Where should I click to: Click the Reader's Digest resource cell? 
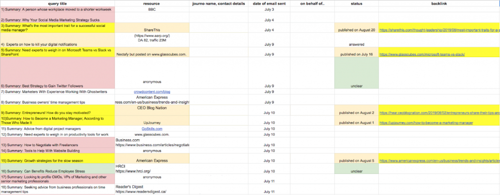tap(152, 189)
